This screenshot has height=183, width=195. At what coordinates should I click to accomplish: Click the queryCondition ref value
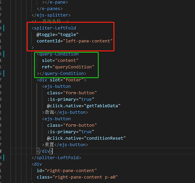(x=73, y=67)
